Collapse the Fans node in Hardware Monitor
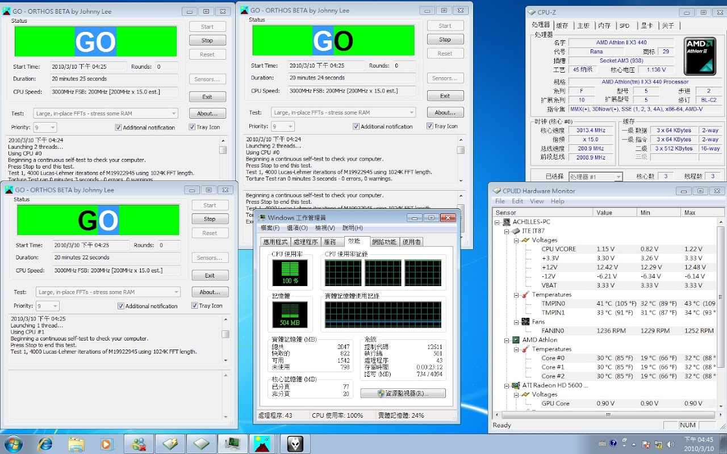Screen dimensions: 727x454 click(x=516, y=322)
